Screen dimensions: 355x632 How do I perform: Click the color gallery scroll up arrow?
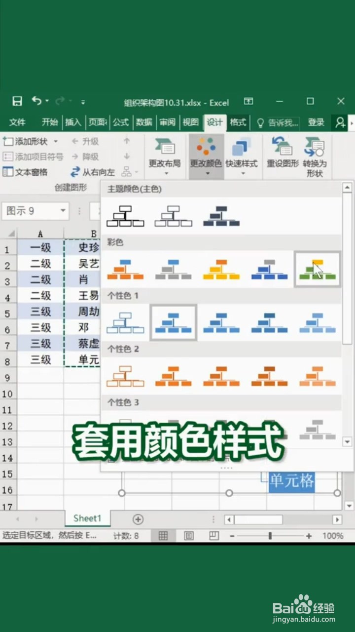point(347,188)
